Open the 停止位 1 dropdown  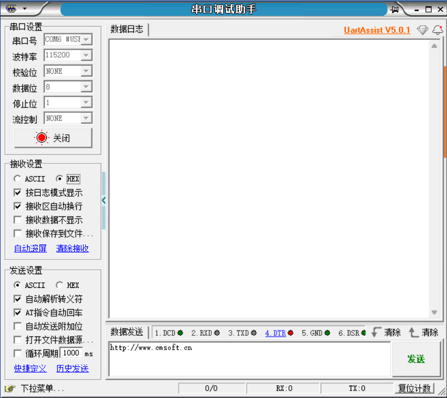coord(86,102)
